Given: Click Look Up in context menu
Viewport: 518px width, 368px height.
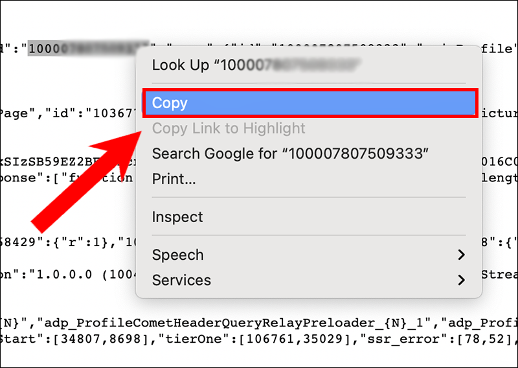Looking at the screenshot, I should pyautogui.click(x=256, y=65).
